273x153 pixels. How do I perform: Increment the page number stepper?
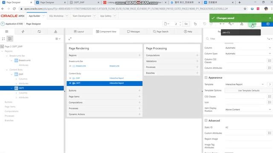180,23
